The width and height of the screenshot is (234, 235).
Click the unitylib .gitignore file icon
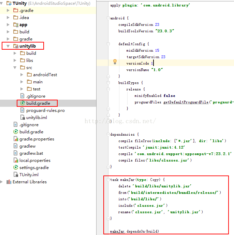click(22, 96)
